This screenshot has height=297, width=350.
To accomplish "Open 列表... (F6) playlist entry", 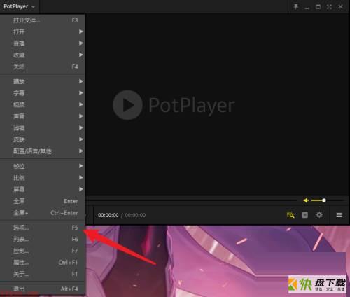I will (42, 239).
